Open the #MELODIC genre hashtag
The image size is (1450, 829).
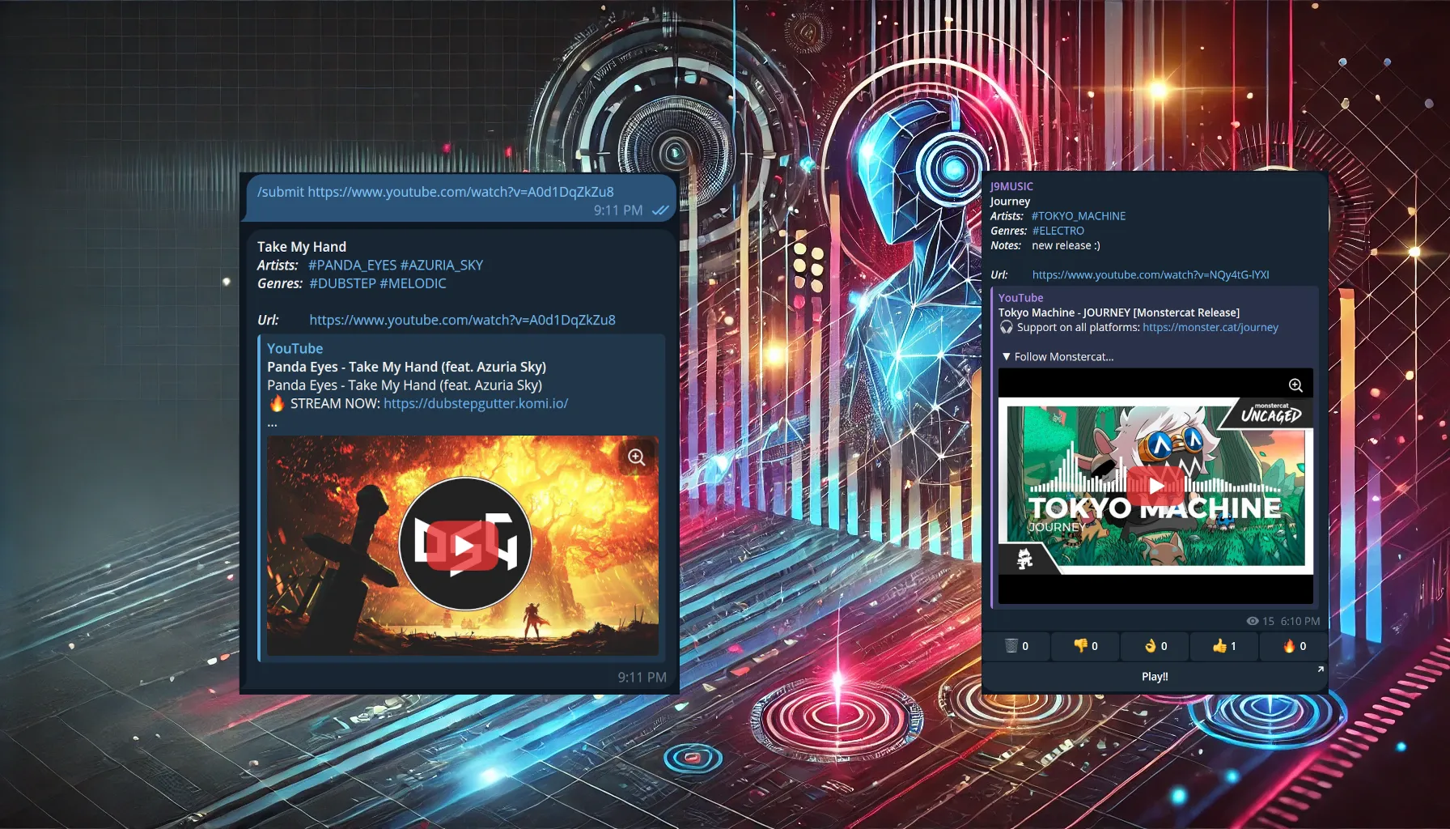[x=413, y=283]
